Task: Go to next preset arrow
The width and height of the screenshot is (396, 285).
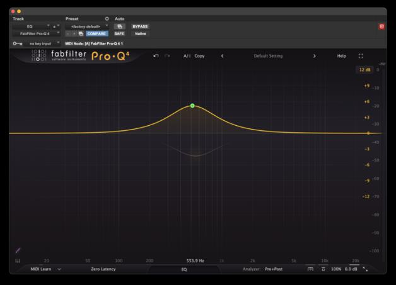Action: coord(315,56)
